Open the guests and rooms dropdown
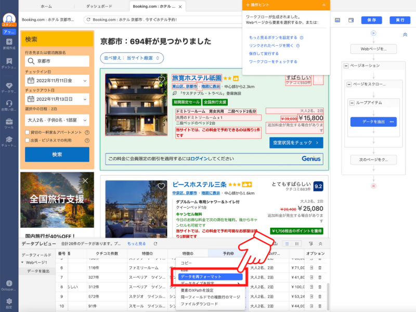Screen dimensions: 416x312 57,120
